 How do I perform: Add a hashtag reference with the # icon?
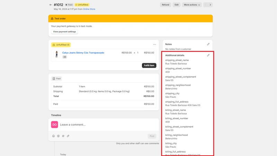[x=63, y=136]
